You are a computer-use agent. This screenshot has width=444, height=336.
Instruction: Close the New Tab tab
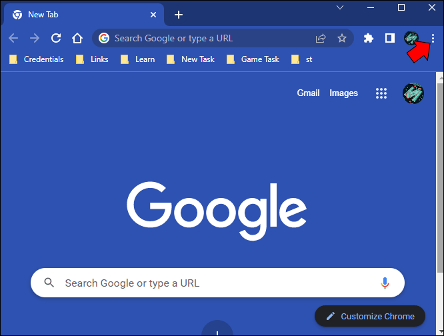[153, 15]
